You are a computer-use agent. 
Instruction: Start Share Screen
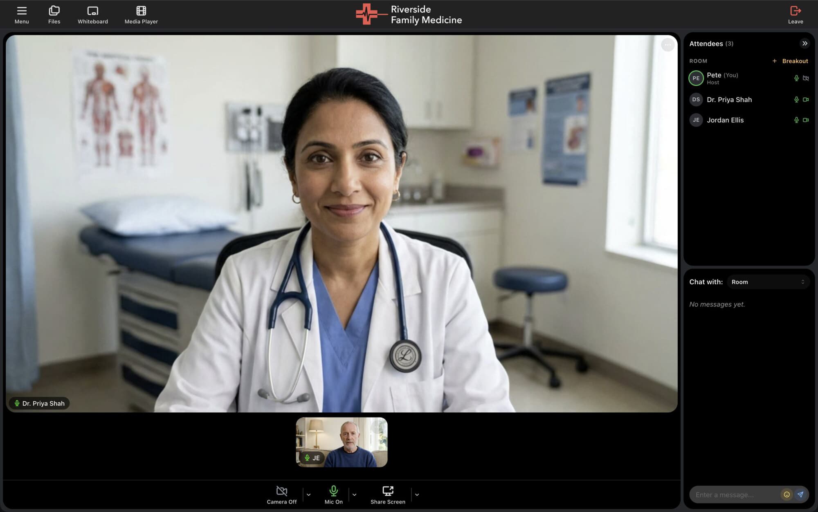[388, 494]
